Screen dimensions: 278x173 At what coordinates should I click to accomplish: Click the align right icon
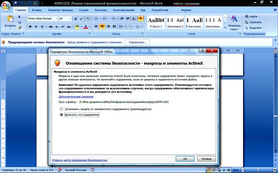coord(108,27)
